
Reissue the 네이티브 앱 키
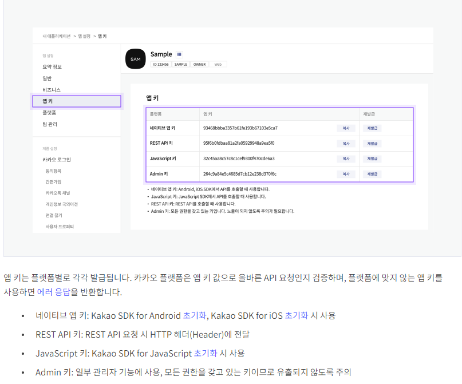coord(372,128)
